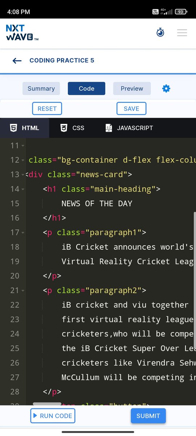Viewport: 196px width, 436px height.
Task: Click line 23 first virtual reality league
Action: pyautogui.click(x=128, y=320)
